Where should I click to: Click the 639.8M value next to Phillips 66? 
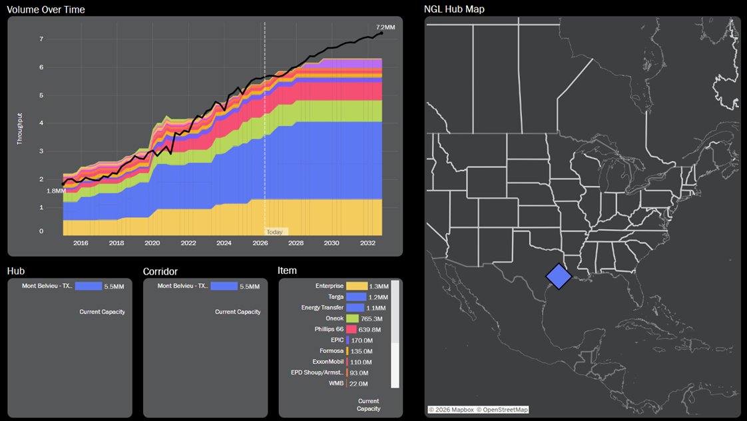pos(370,330)
